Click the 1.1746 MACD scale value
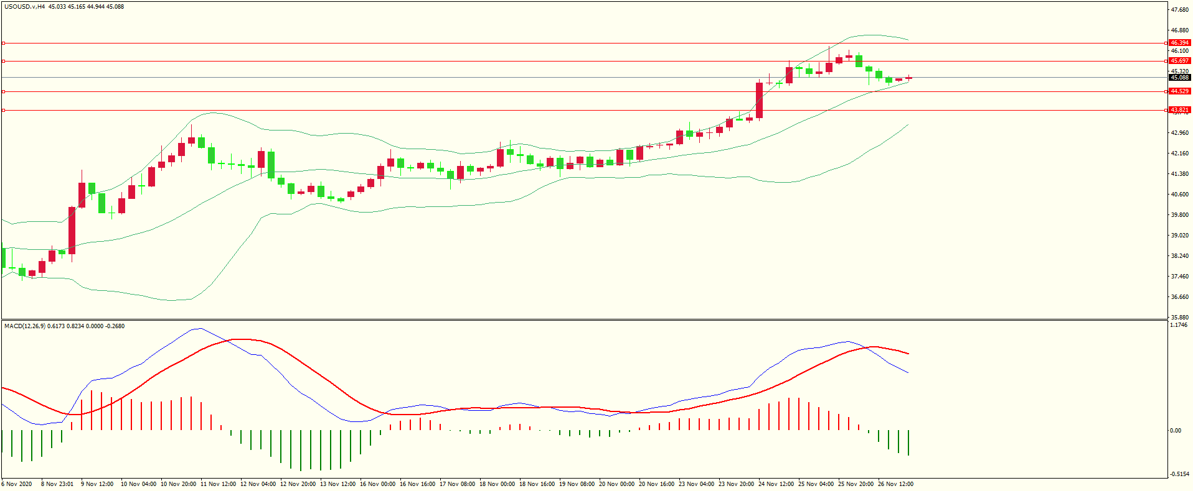Viewport: 1193px width, 491px height. pos(1179,325)
